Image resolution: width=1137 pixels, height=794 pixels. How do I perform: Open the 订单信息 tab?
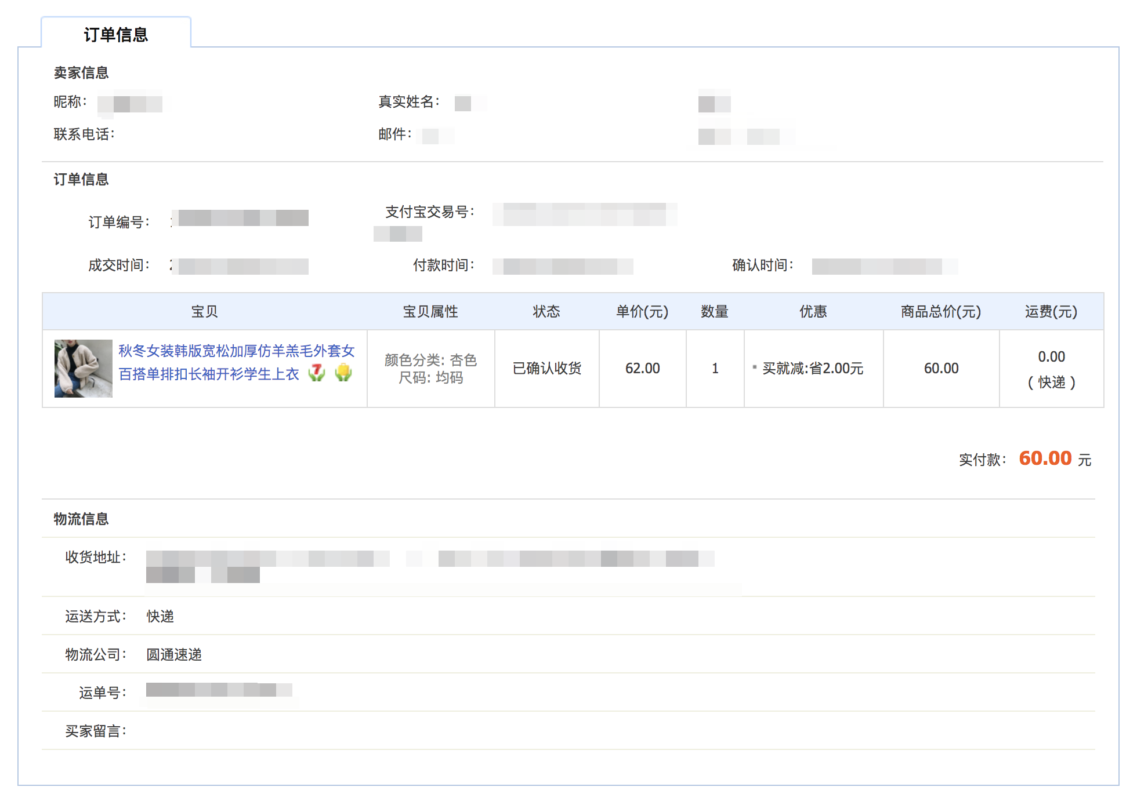click(116, 34)
